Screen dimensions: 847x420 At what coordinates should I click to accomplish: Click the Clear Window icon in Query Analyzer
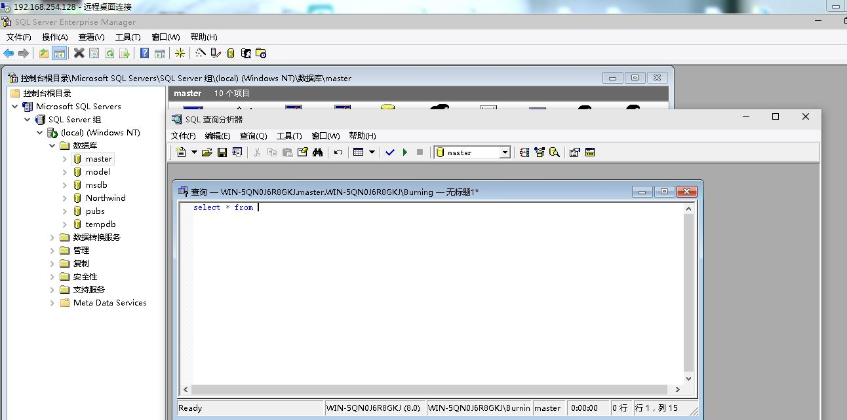[x=303, y=152]
